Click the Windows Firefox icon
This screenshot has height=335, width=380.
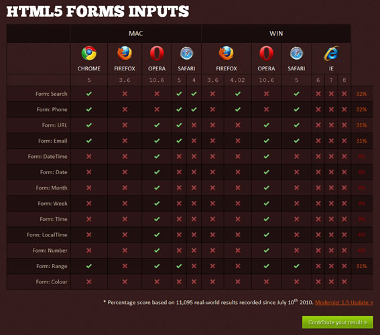[x=226, y=54]
